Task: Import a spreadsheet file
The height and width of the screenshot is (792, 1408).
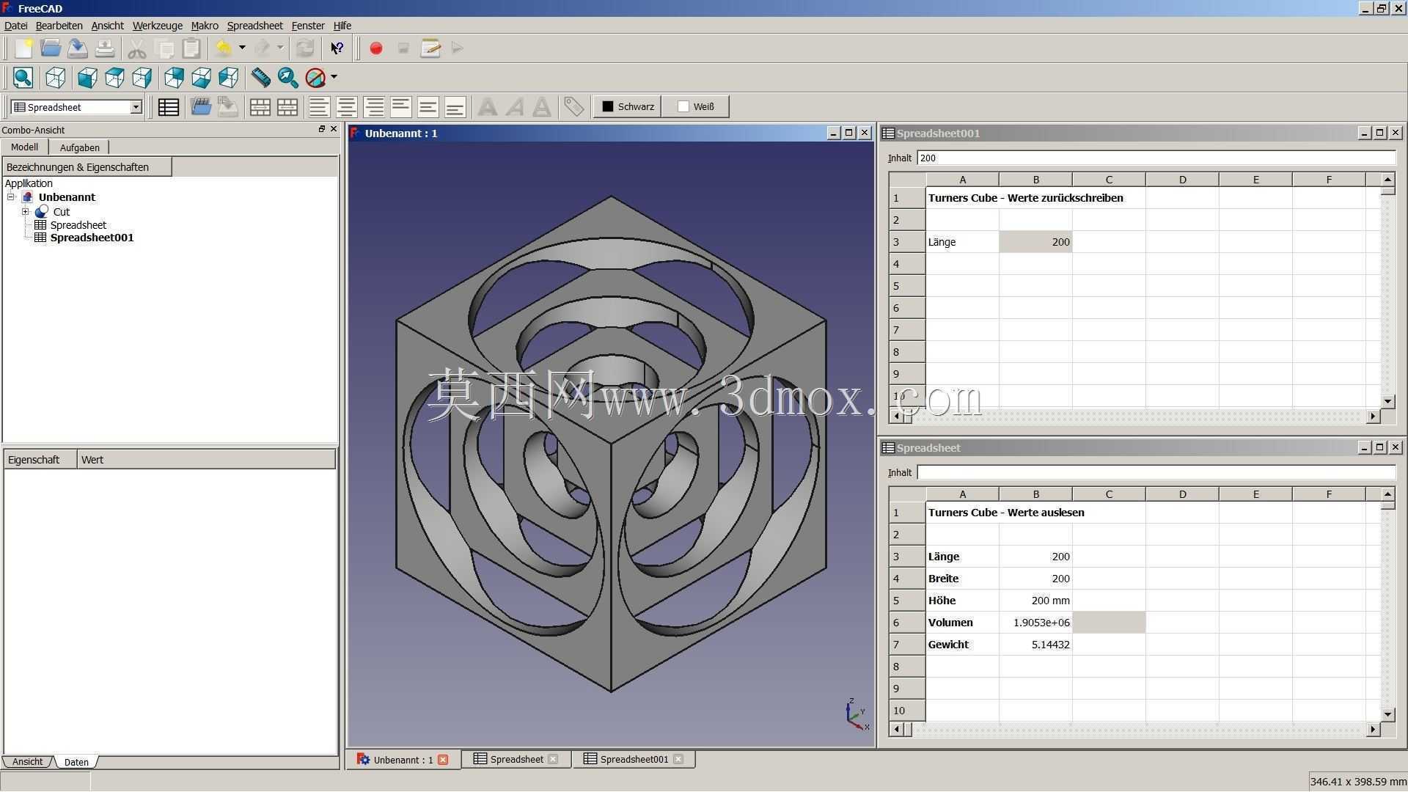Action: pyautogui.click(x=201, y=107)
